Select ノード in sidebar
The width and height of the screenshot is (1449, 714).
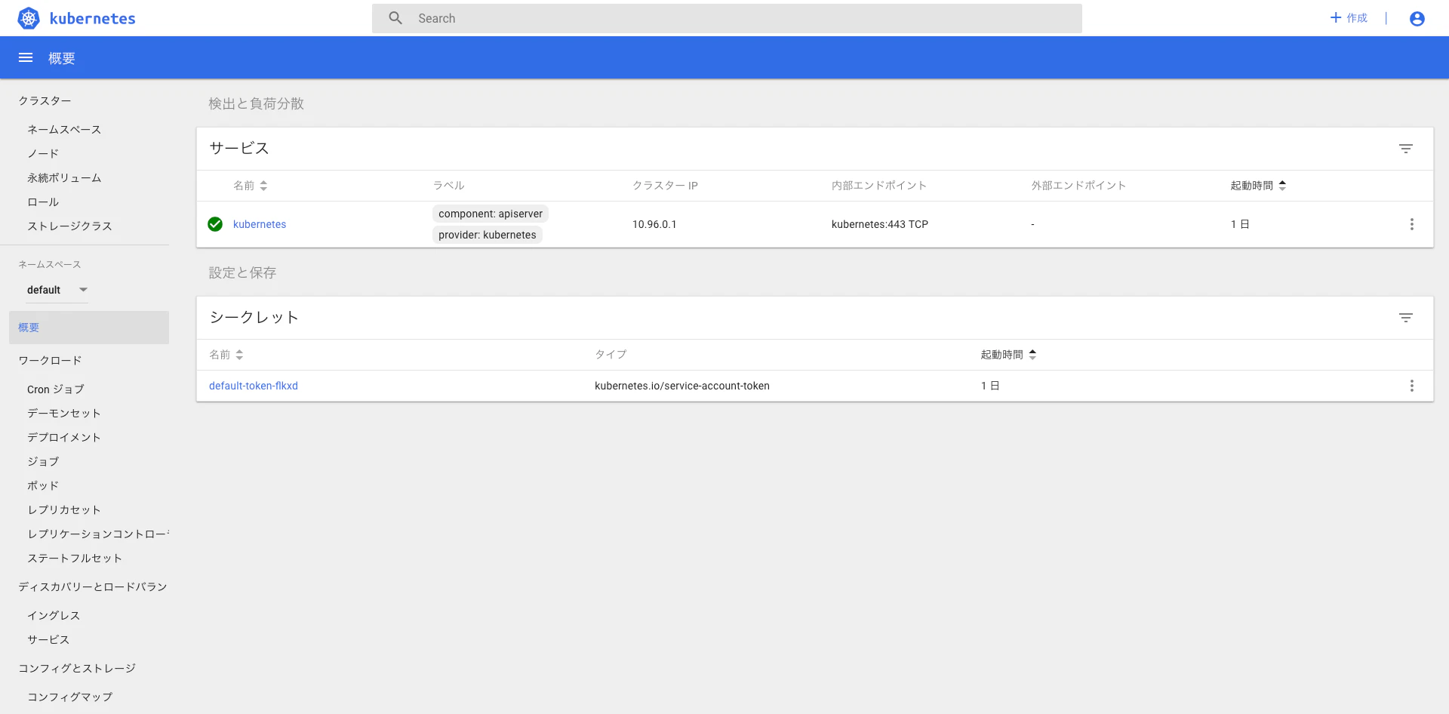click(x=43, y=154)
